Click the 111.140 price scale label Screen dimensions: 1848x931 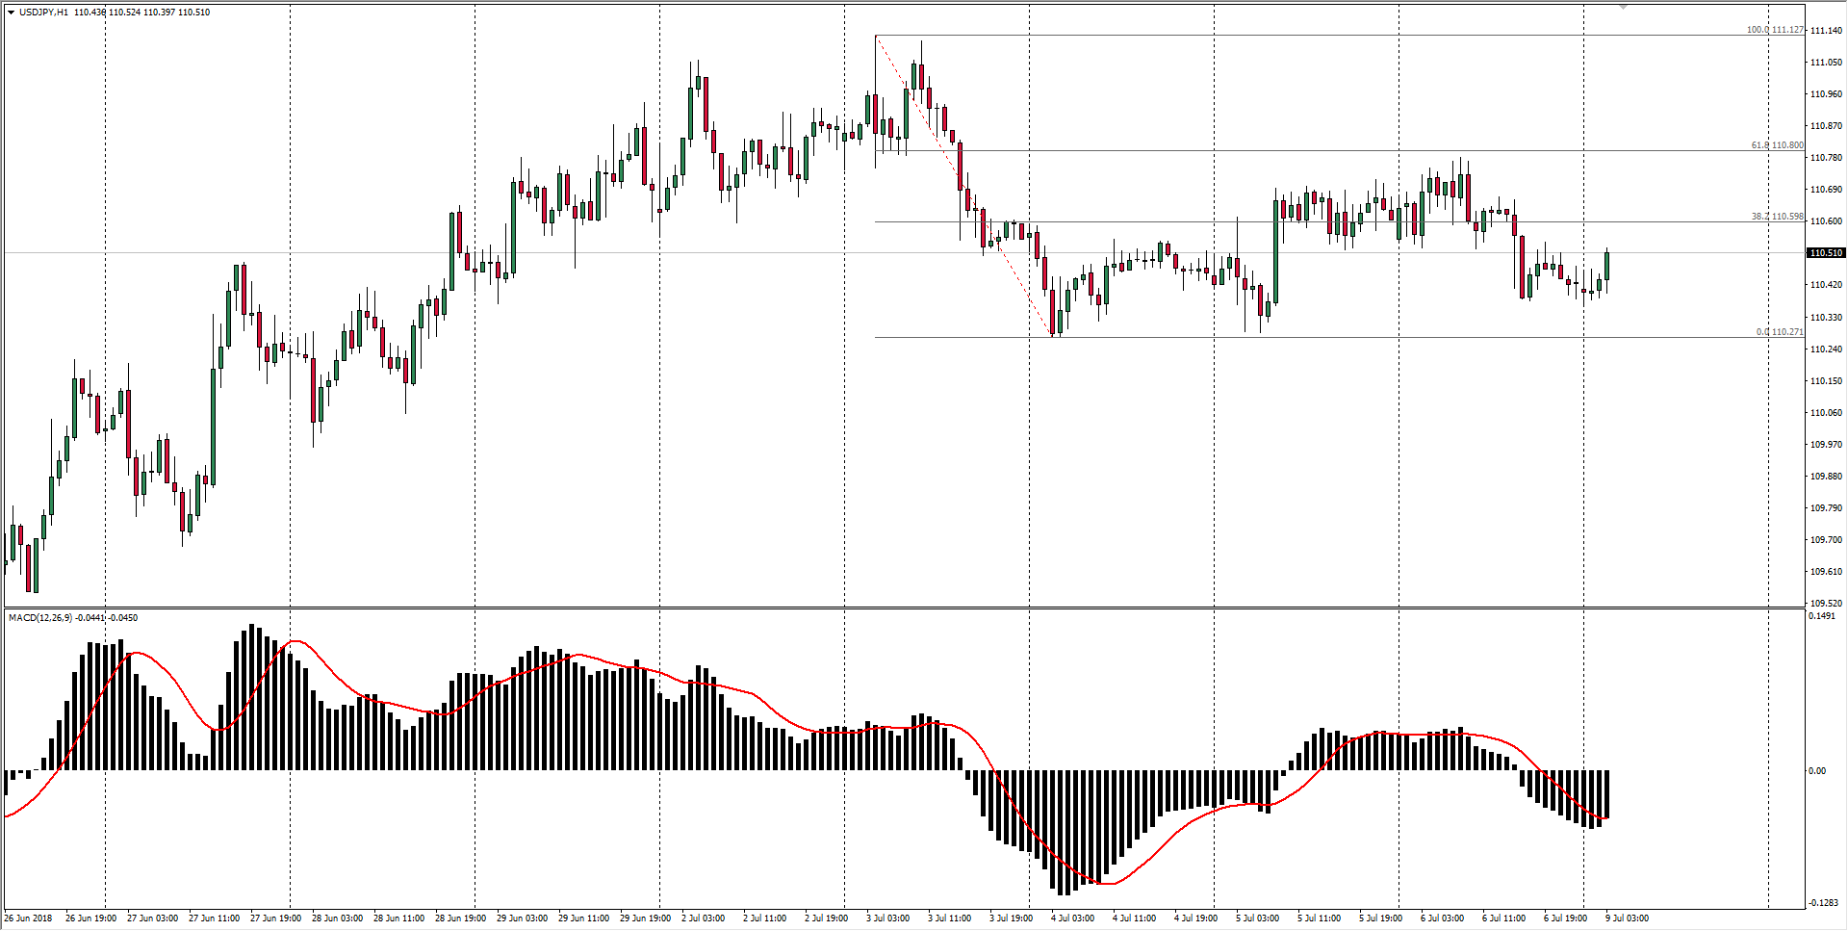click(x=1826, y=31)
